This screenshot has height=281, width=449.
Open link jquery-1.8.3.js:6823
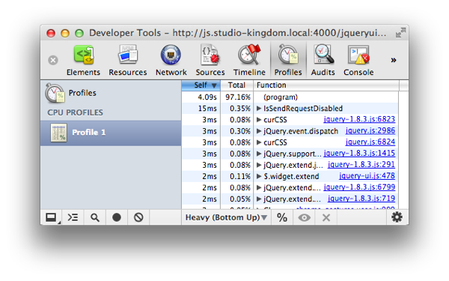(x=359, y=119)
